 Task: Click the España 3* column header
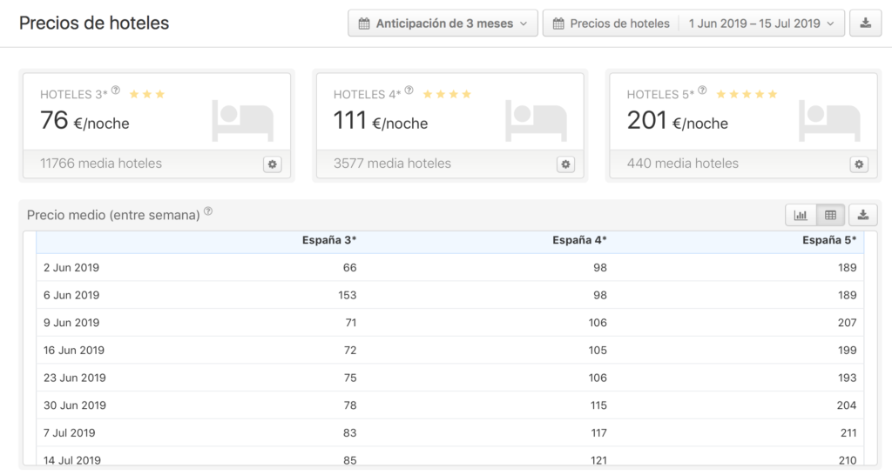328,240
